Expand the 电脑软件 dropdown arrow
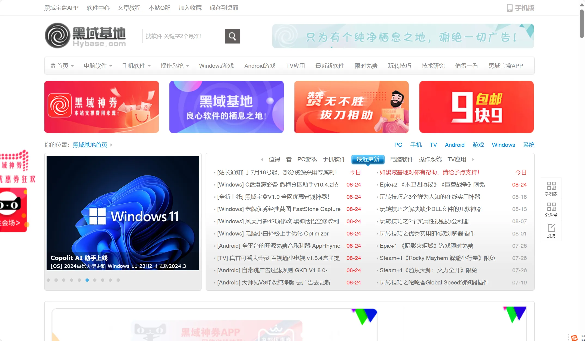Image resolution: width=585 pixels, height=341 pixels. (x=111, y=66)
